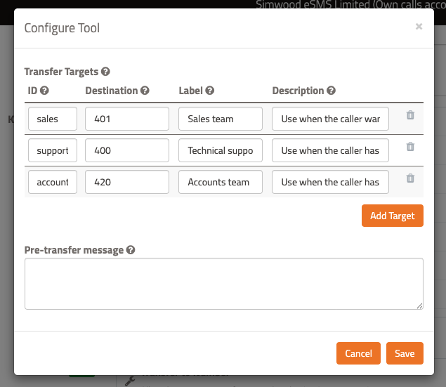Close the Configure Tool dialog

click(x=419, y=27)
